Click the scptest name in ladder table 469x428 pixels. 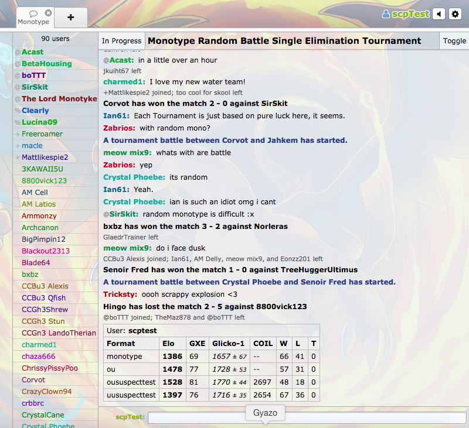142,331
